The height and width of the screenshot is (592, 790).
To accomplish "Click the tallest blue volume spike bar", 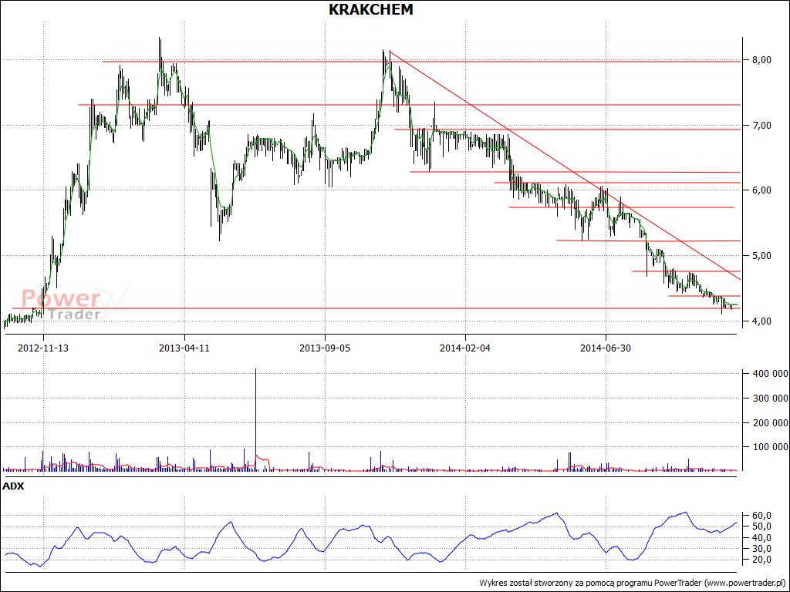I will coord(256,420).
